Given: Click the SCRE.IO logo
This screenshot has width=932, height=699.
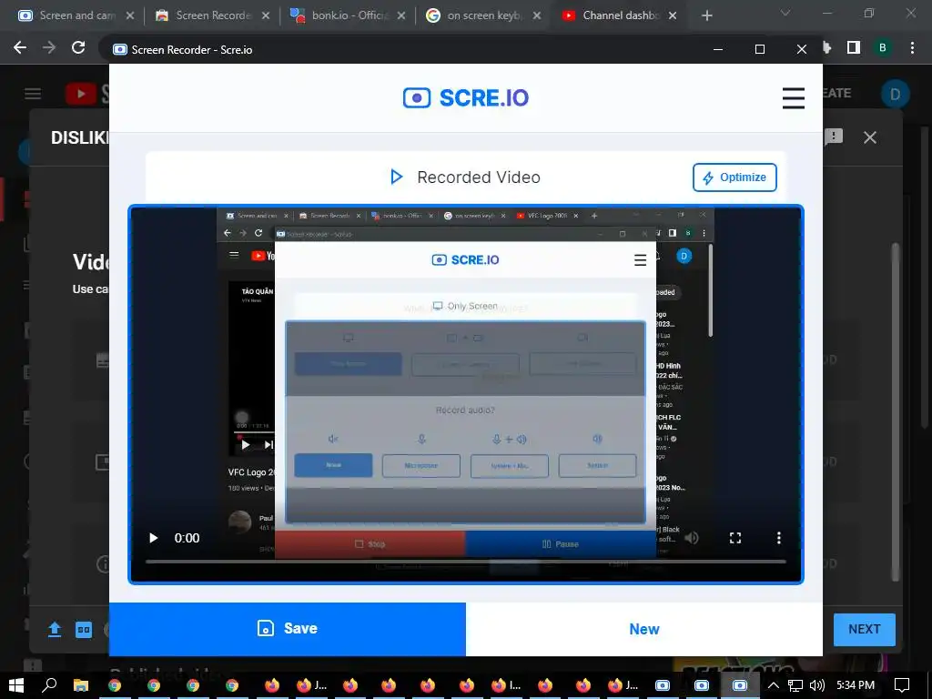Looking at the screenshot, I should point(465,97).
